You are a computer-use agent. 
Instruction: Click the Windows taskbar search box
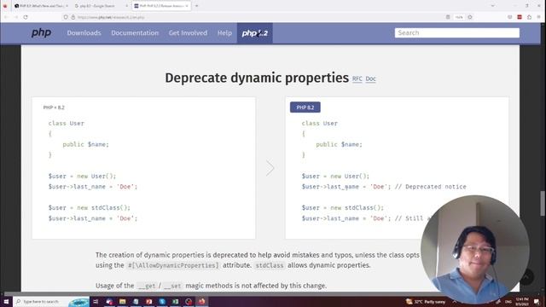51,301
